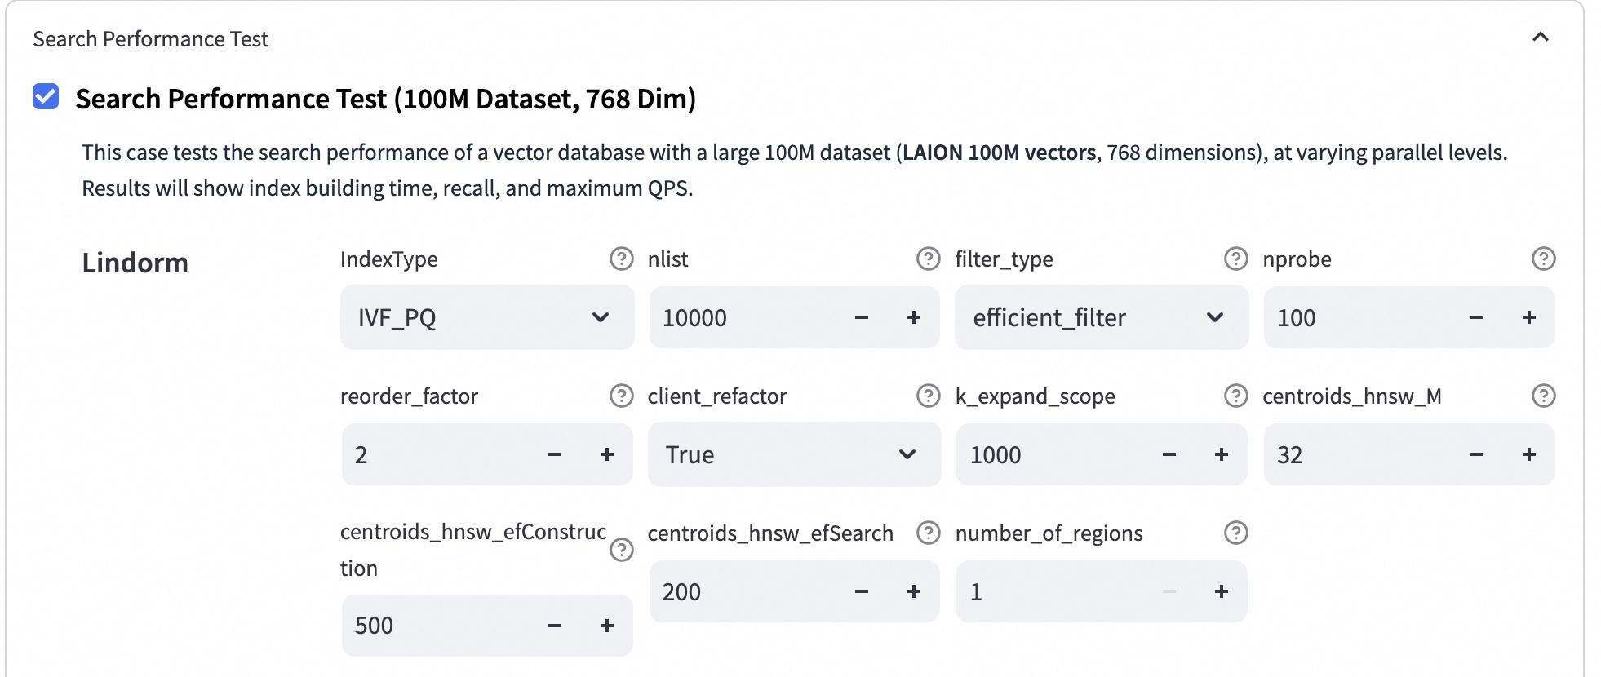Click help icon beside nlist label

(x=929, y=259)
